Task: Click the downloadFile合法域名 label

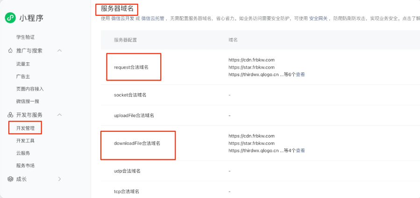Action: 137,143
